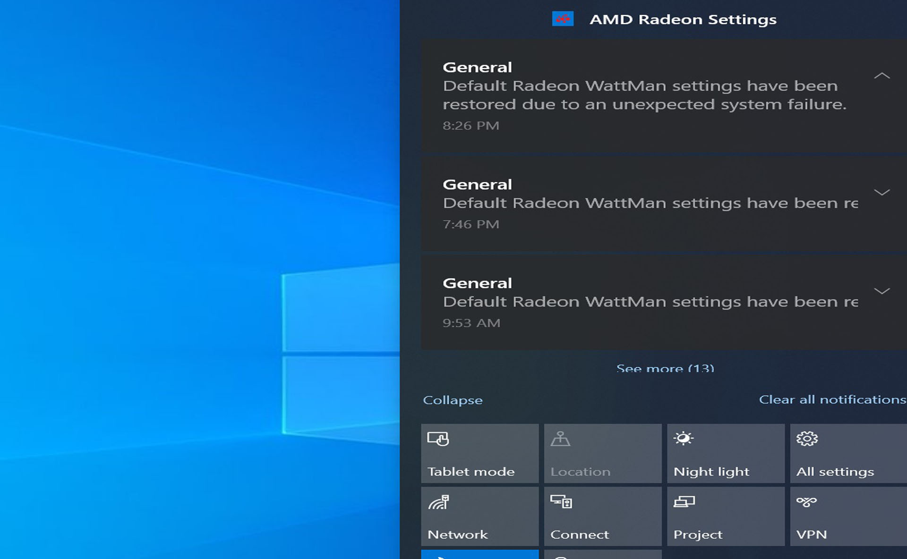Open the Project display tile
The height and width of the screenshot is (559, 907).
tap(726, 516)
